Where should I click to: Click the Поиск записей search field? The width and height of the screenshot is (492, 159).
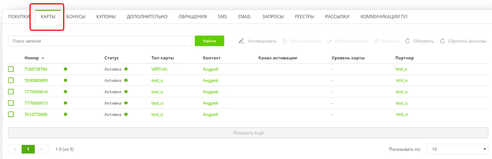100,41
